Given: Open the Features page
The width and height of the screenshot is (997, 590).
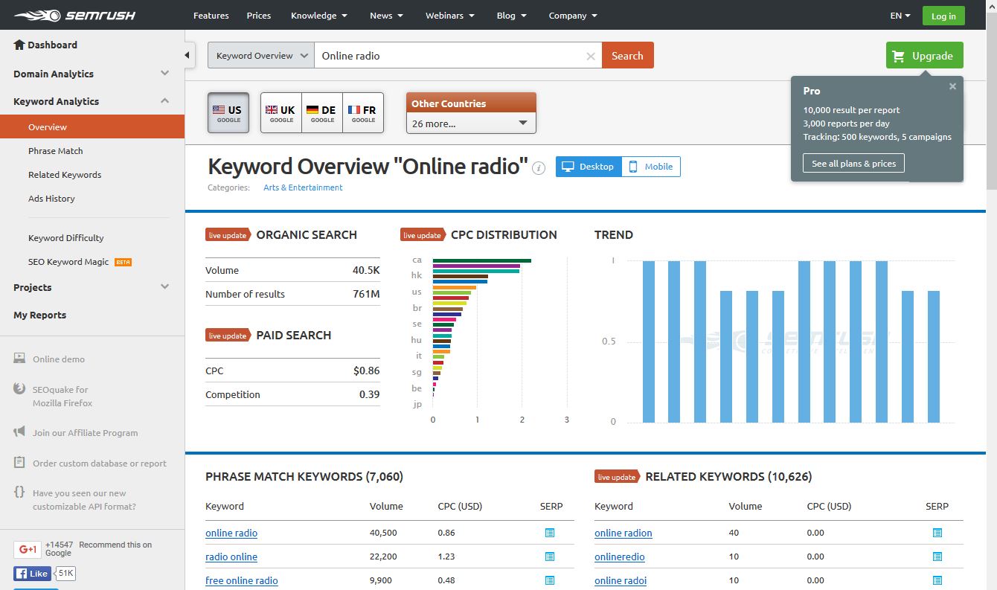Looking at the screenshot, I should [x=211, y=16].
